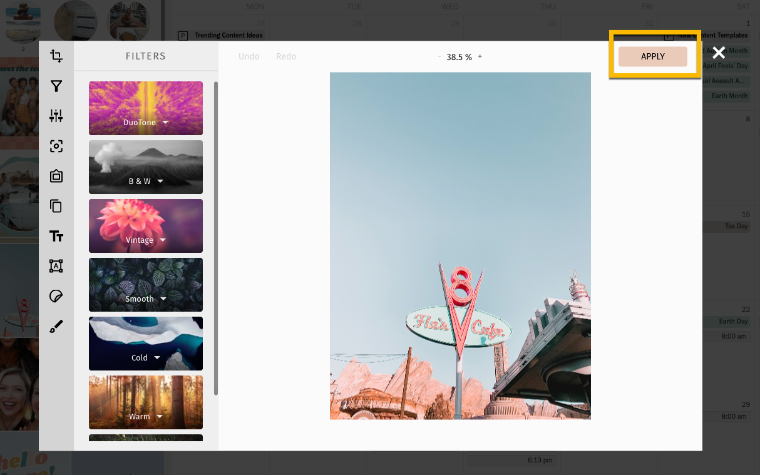Click the Earth Month calendar event

726,96
